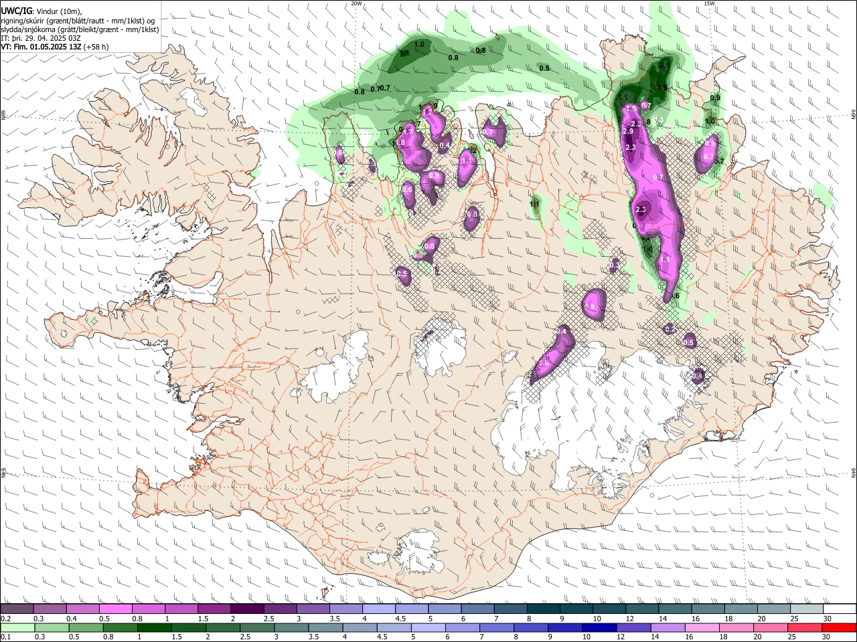Click the 20W longitude label at the top edge
The width and height of the screenshot is (857, 642).
(x=356, y=3)
